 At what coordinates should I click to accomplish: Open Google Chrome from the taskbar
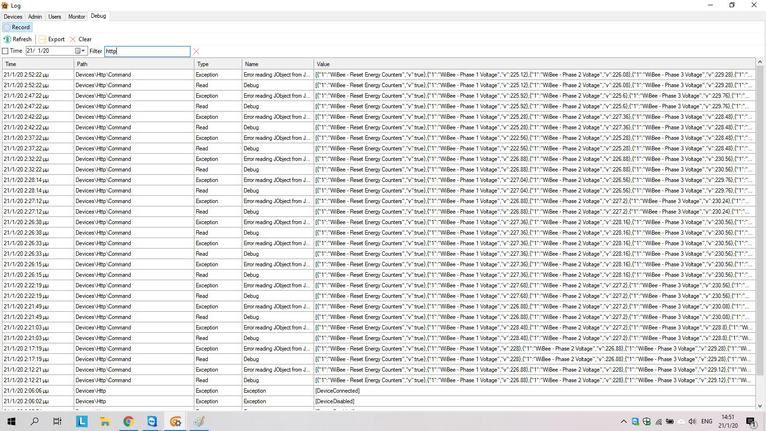[128, 421]
